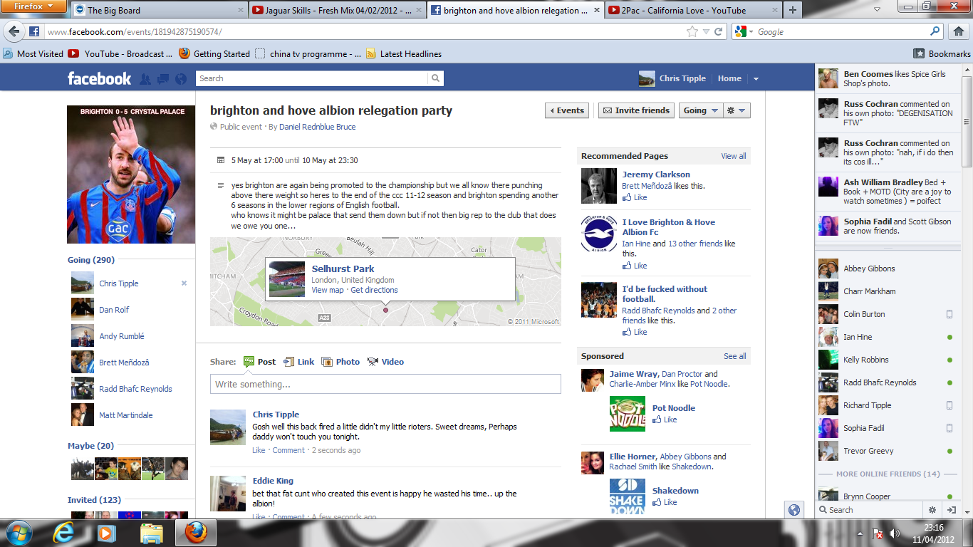Open the Invited (123) list

pyautogui.click(x=94, y=500)
